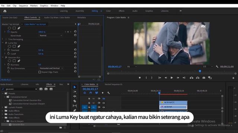Open Blur Dimensions dropdown

(51, 68)
